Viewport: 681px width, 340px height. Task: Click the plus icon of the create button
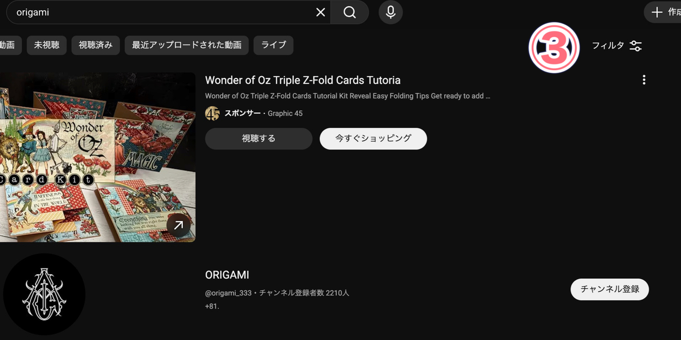click(657, 12)
